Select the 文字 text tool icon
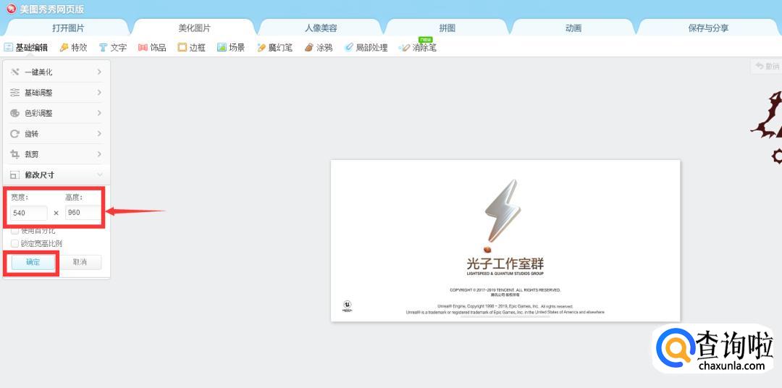The image size is (782, 388). point(104,48)
